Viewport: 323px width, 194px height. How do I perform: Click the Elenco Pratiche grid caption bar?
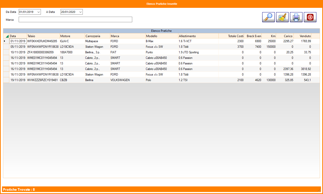[161, 31]
